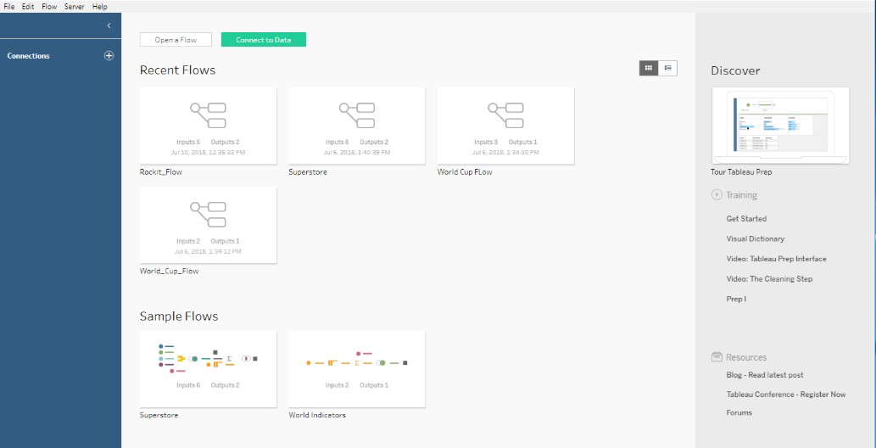Screen dimensions: 876x448
Task: Open the Get Started training link
Action: pos(746,219)
